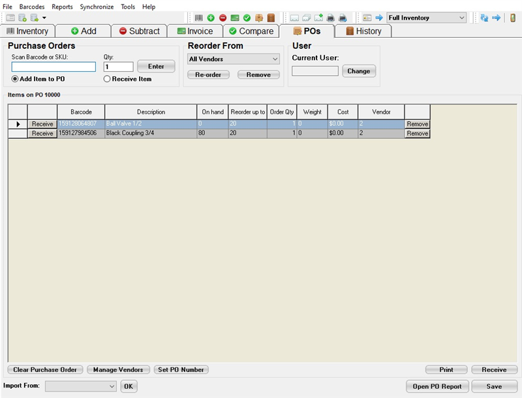Switch to the Compare tab

251,31
